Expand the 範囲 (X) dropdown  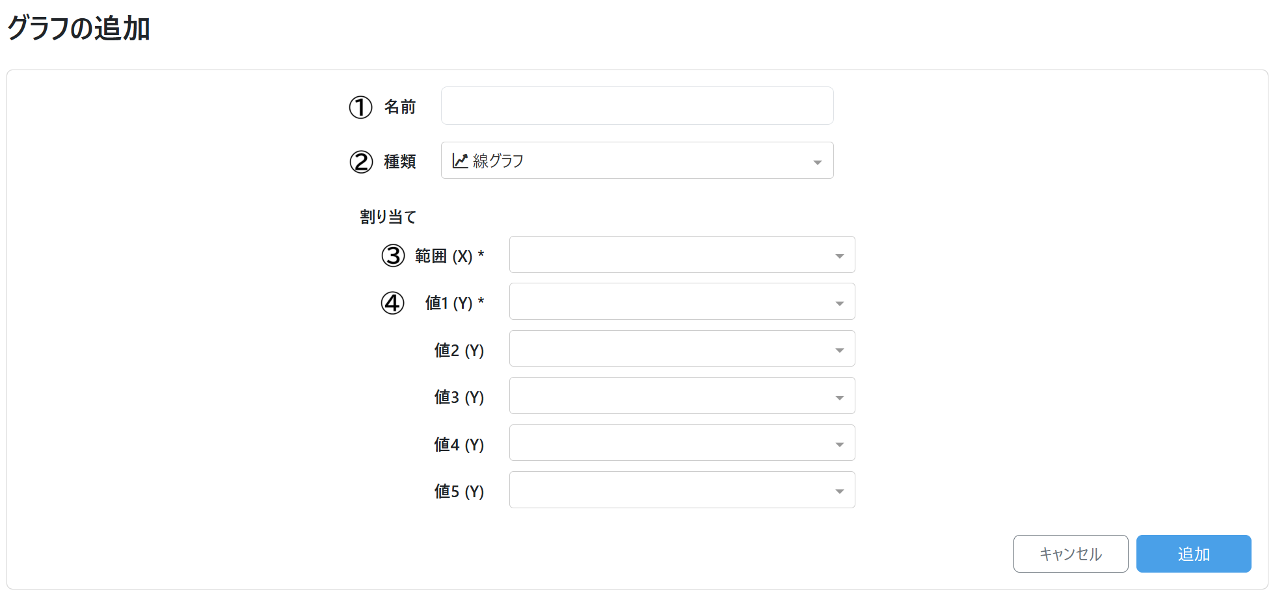[x=681, y=255]
